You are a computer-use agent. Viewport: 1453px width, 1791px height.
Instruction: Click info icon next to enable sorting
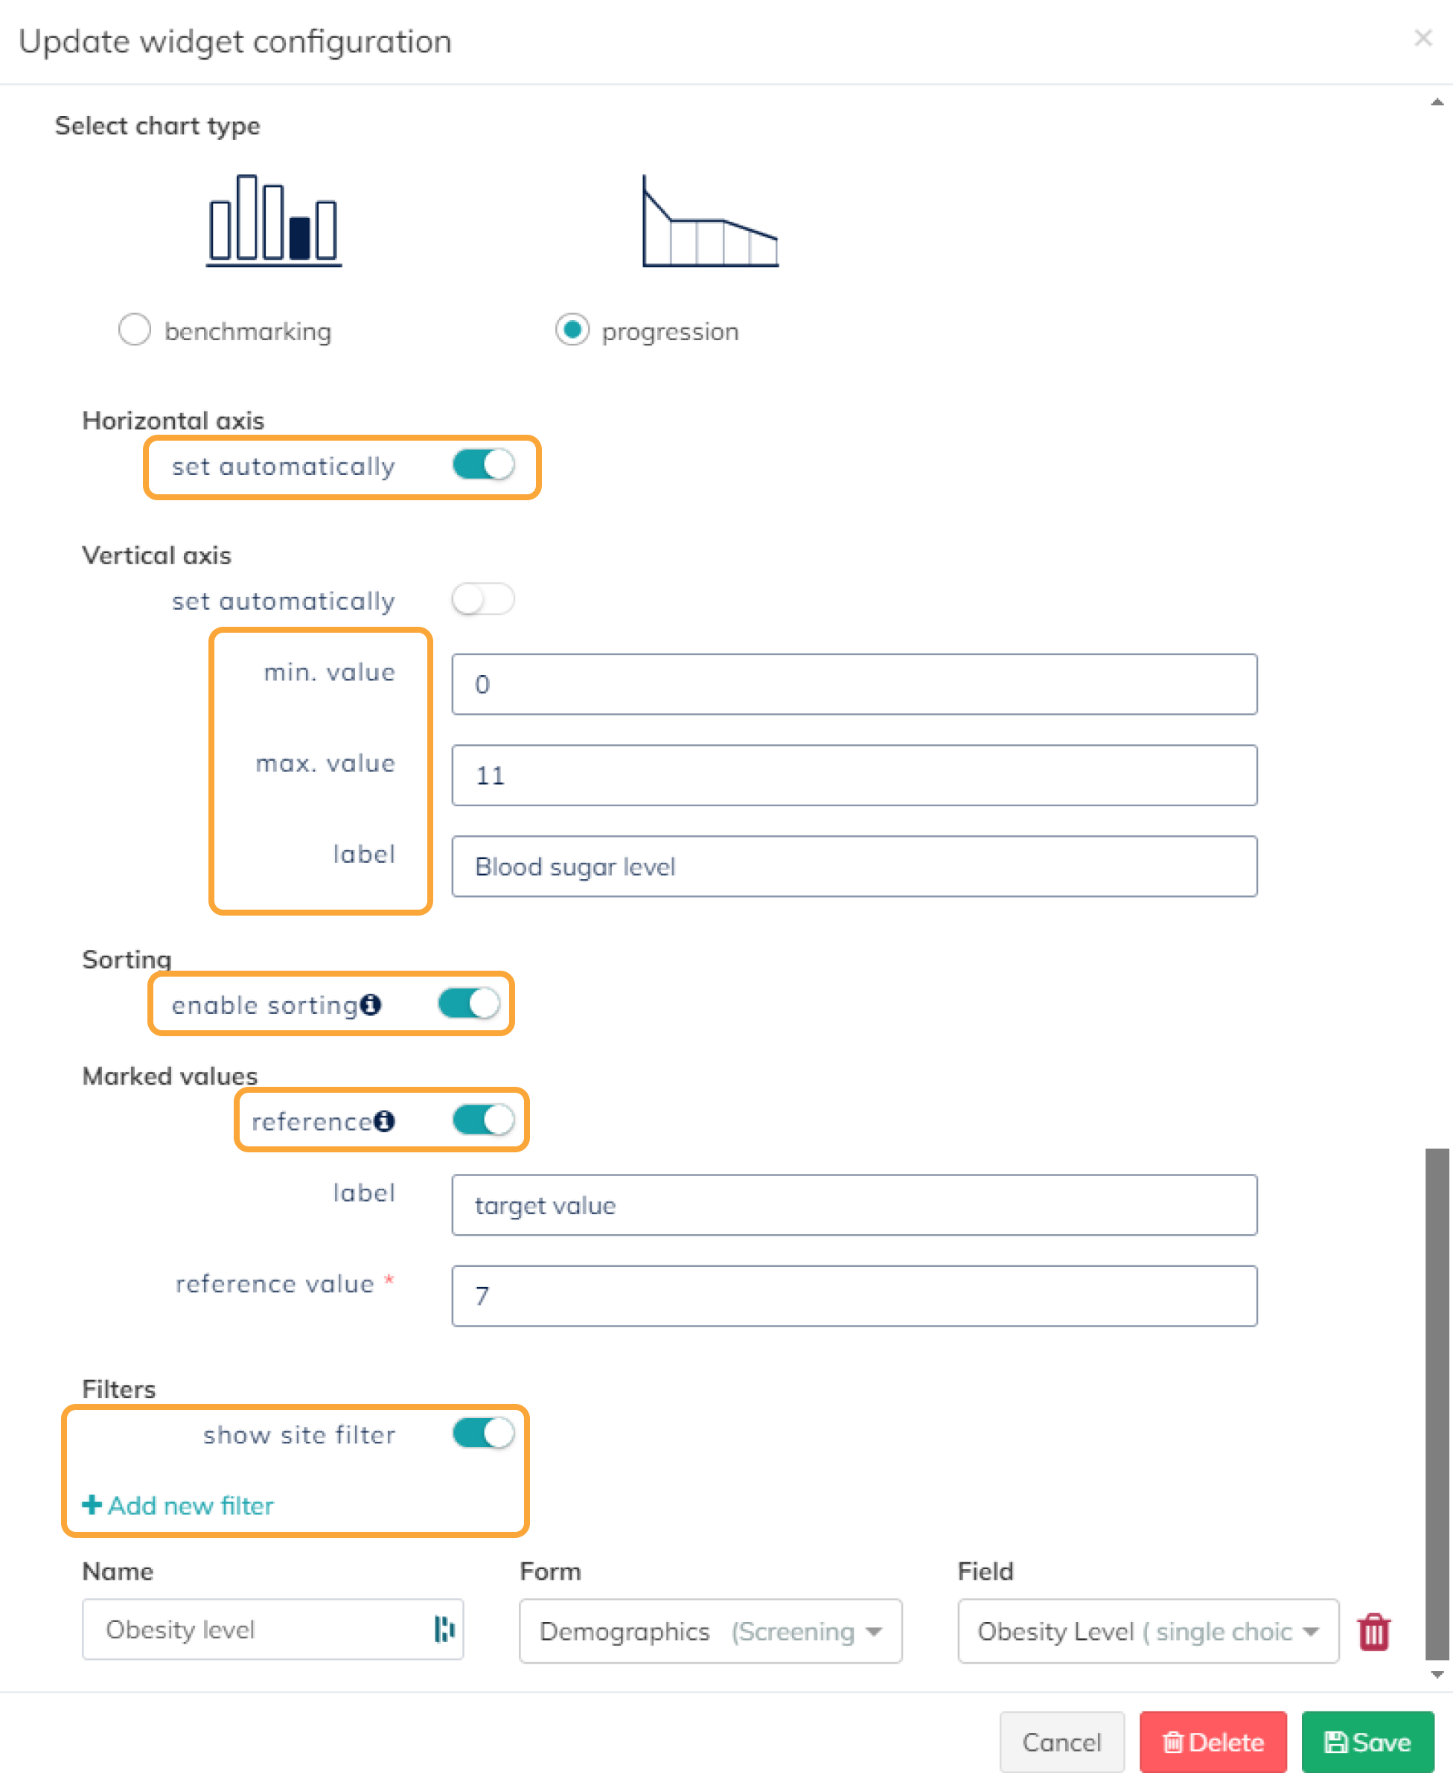(x=371, y=1004)
